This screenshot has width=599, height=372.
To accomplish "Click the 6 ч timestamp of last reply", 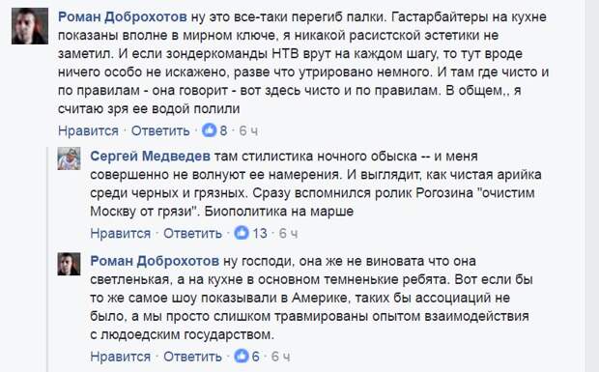I will [280, 357].
